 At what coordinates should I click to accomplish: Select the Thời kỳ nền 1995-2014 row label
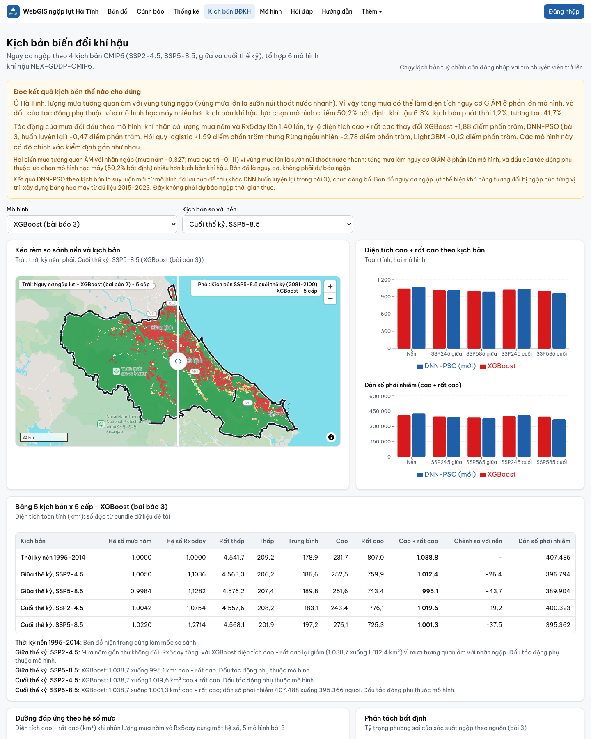[53, 558]
